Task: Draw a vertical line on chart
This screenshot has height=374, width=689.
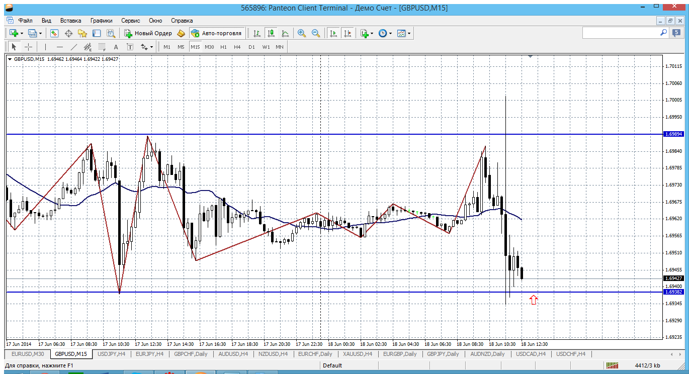Action: coord(45,47)
